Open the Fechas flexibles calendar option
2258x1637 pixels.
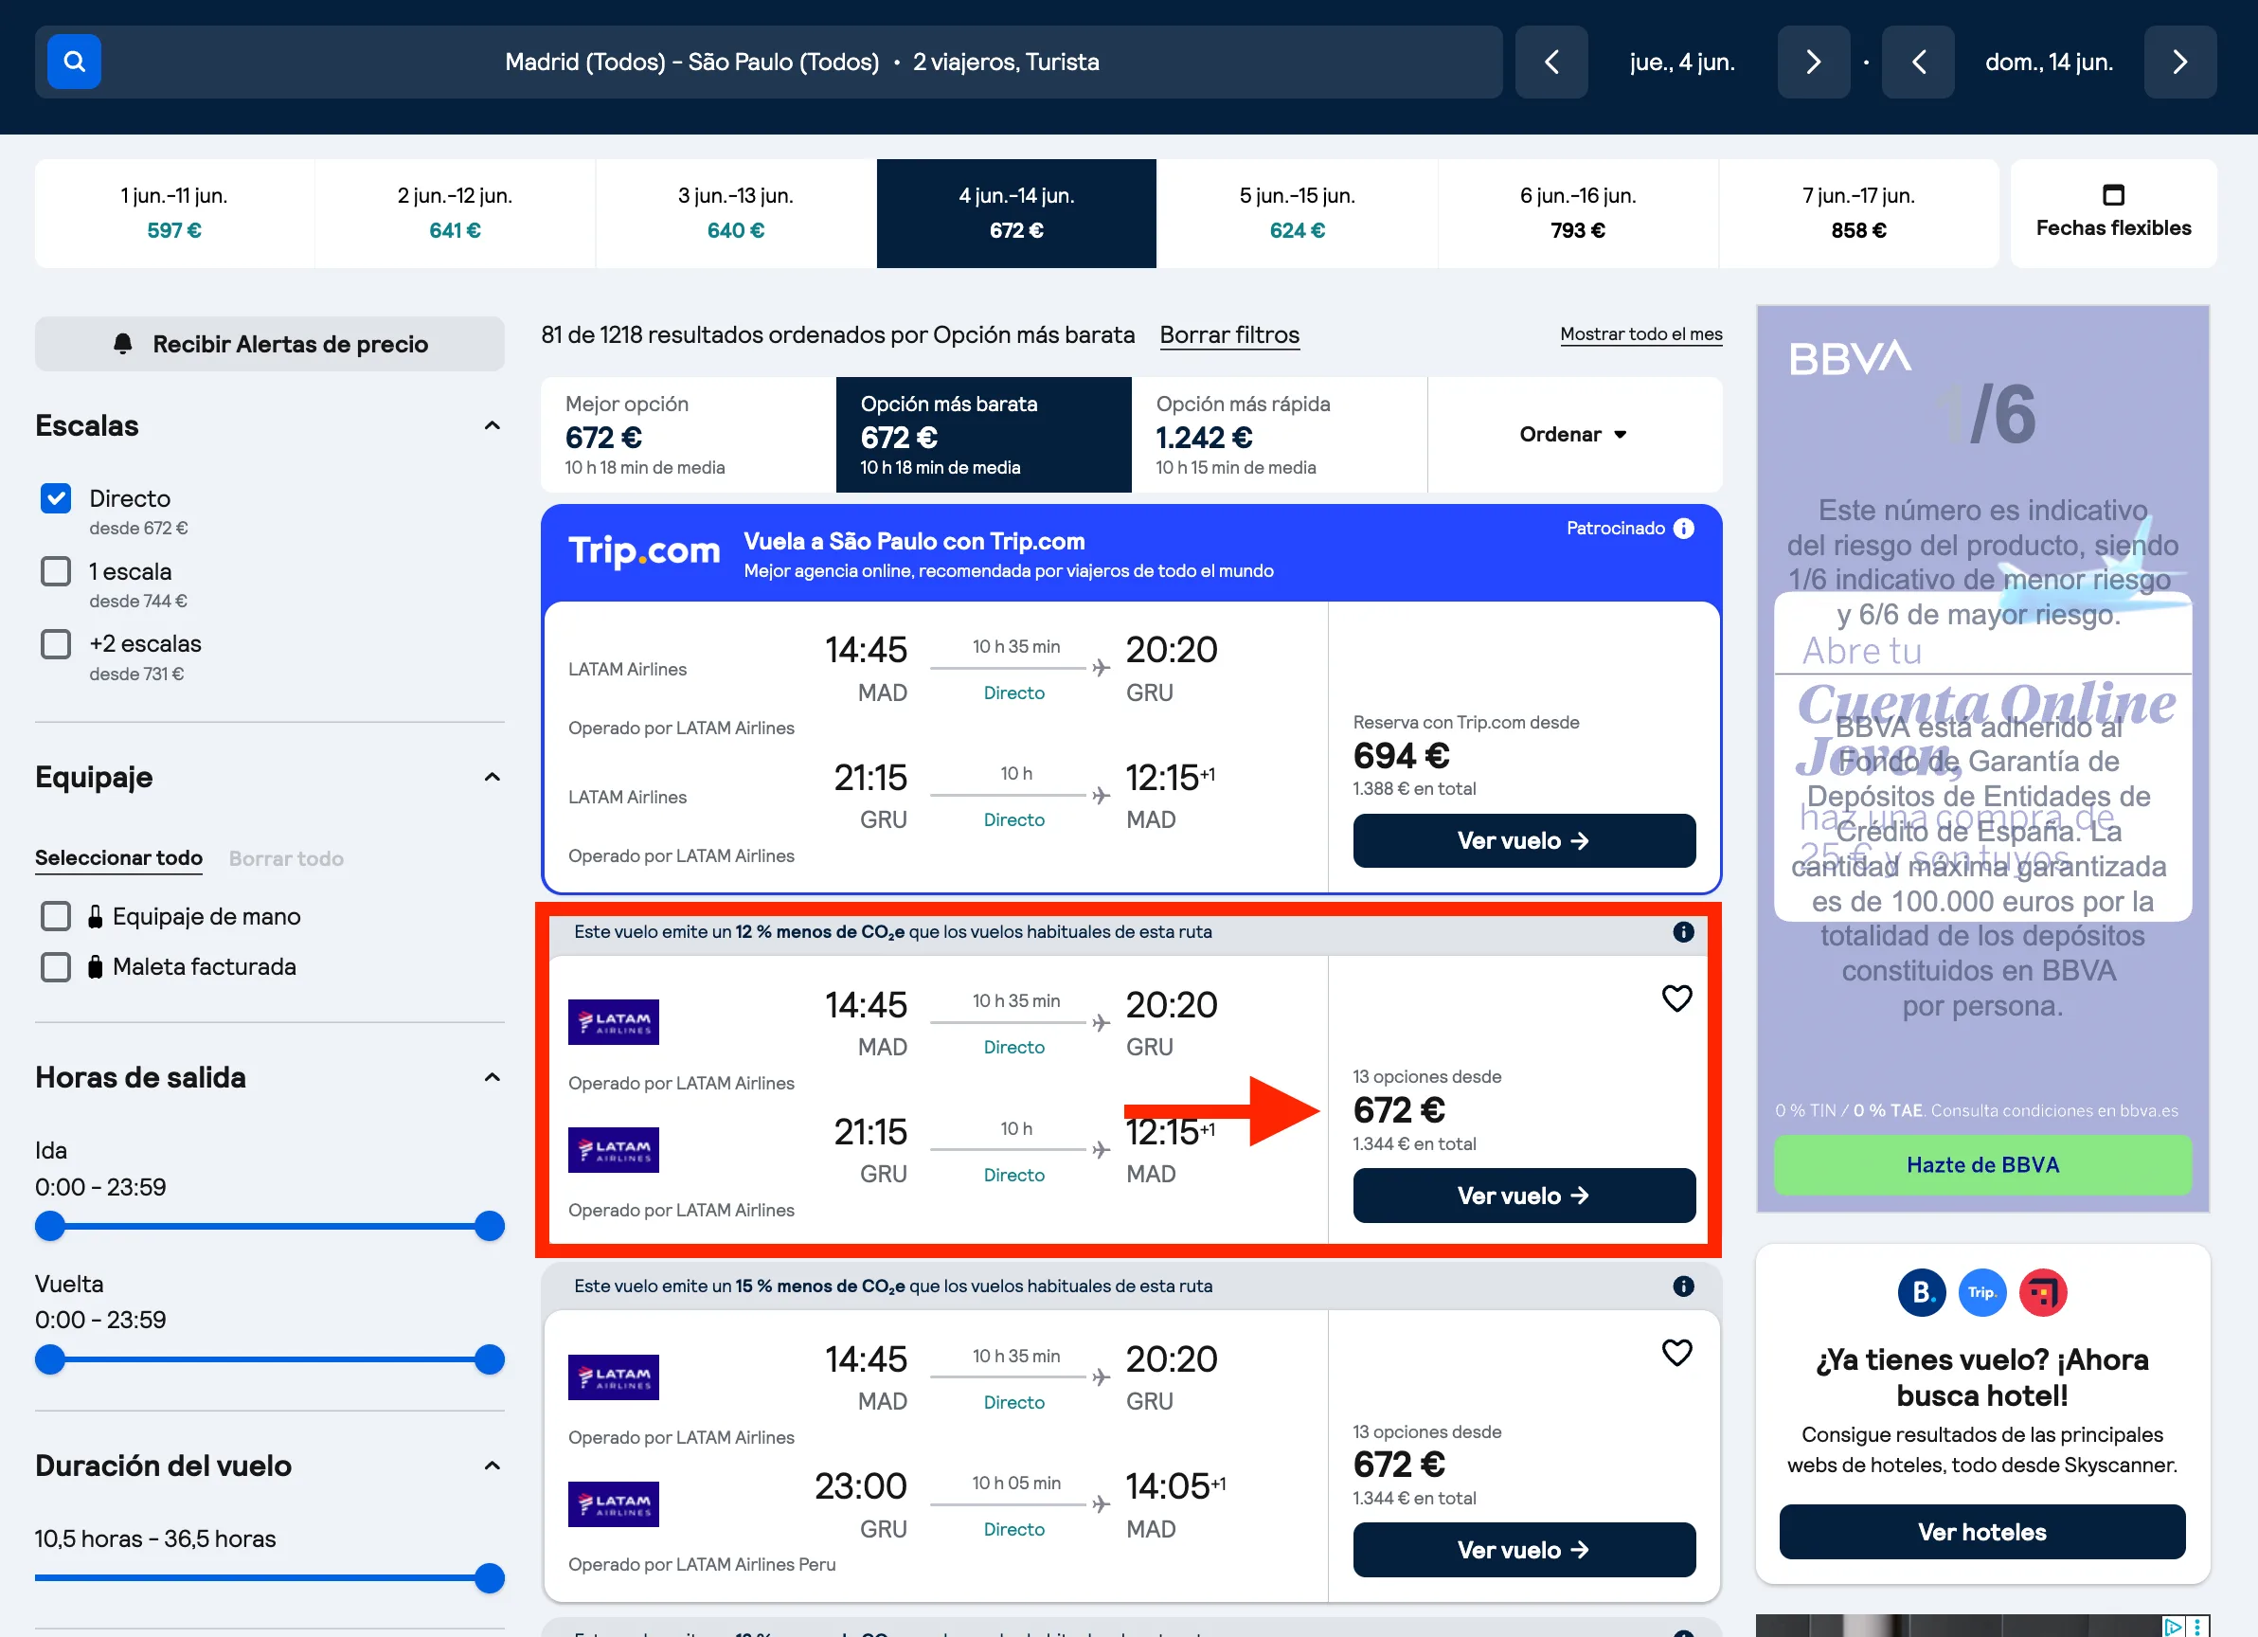point(2113,213)
